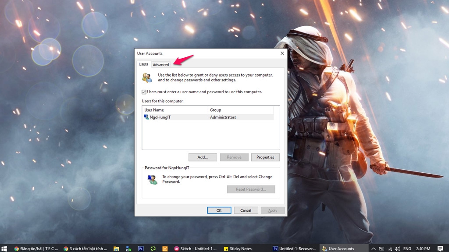
Task: Switch to the Skitch window in taskbar
Action: click(x=196, y=248)
